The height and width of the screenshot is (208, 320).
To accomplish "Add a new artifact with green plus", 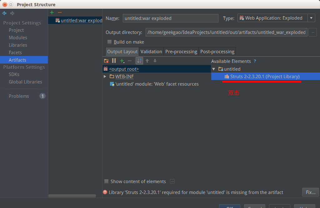I will tap(52, 12).
